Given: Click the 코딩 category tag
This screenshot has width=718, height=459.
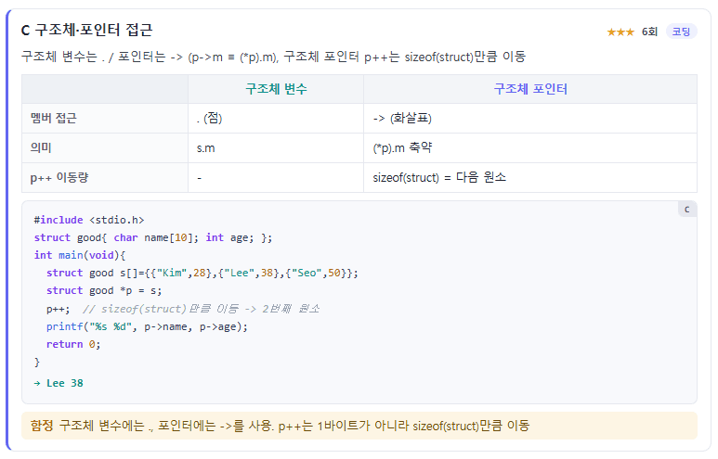Looking at the screenshot, I should 681,32.
